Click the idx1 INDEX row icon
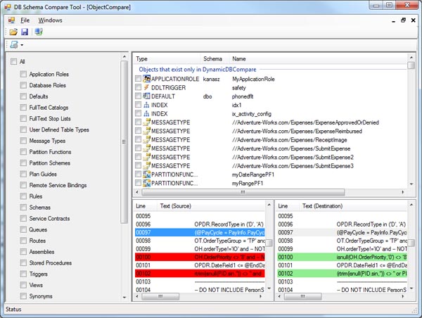 tap(146, 105)
